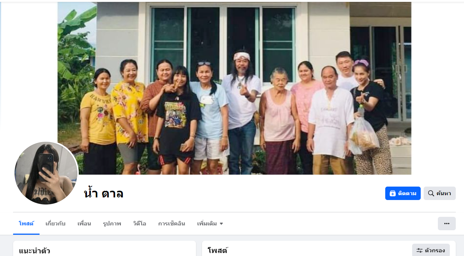The height and width of the screenshot is (256, 464).
Task: Expand the เพิ่มเติม dropdown arrow
Action: coord(221,224)
